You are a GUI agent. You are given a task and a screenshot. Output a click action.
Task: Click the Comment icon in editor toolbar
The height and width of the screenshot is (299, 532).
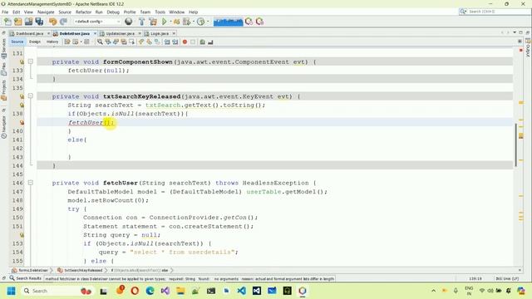[x=203, y=42]
